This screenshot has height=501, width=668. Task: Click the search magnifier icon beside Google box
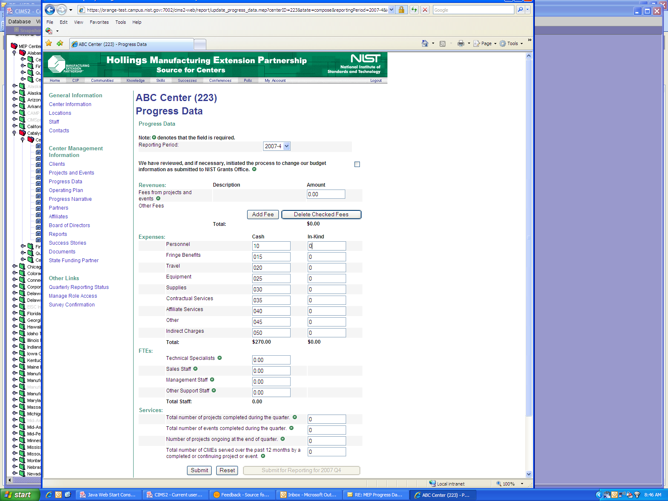(520, 10)
